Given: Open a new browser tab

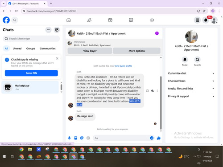Looking at the screenshot, I should tap(51, 4).
